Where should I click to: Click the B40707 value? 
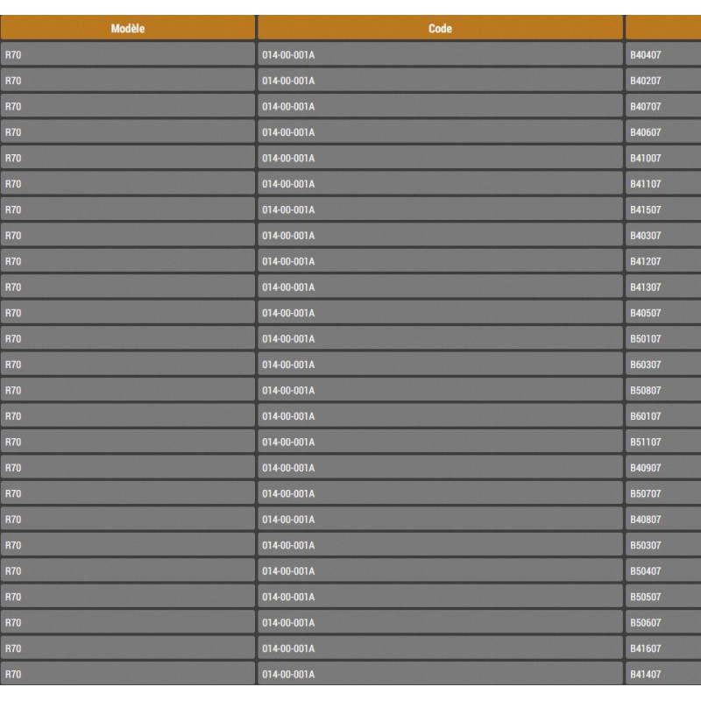(x=645, y=107)
